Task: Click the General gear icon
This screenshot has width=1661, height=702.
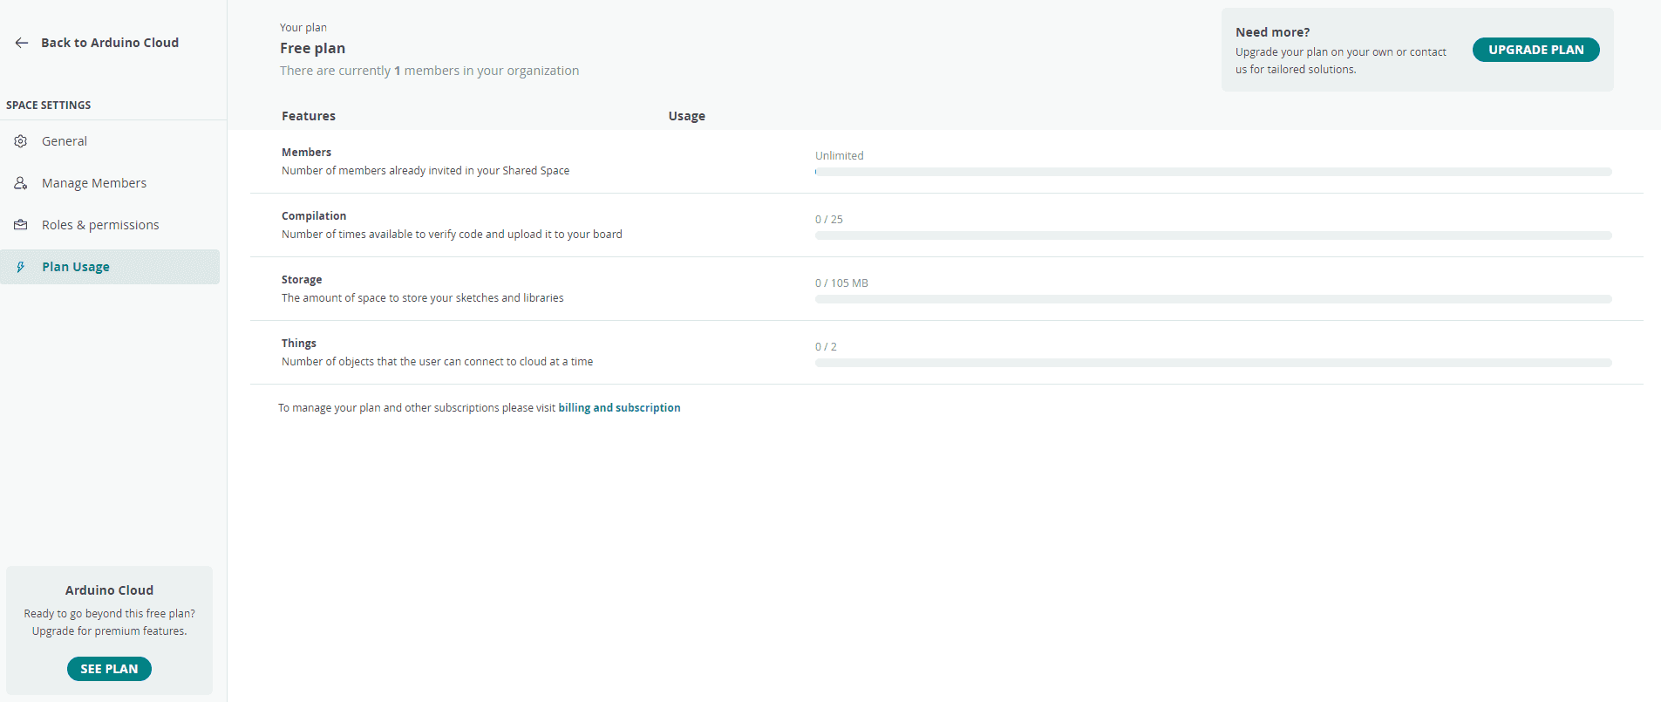Action: (21, 141)
